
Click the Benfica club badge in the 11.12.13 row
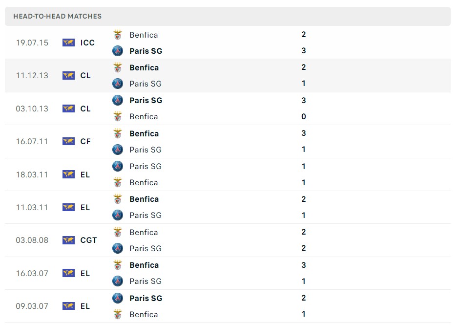pyautogui.click(x=117, y=67)
